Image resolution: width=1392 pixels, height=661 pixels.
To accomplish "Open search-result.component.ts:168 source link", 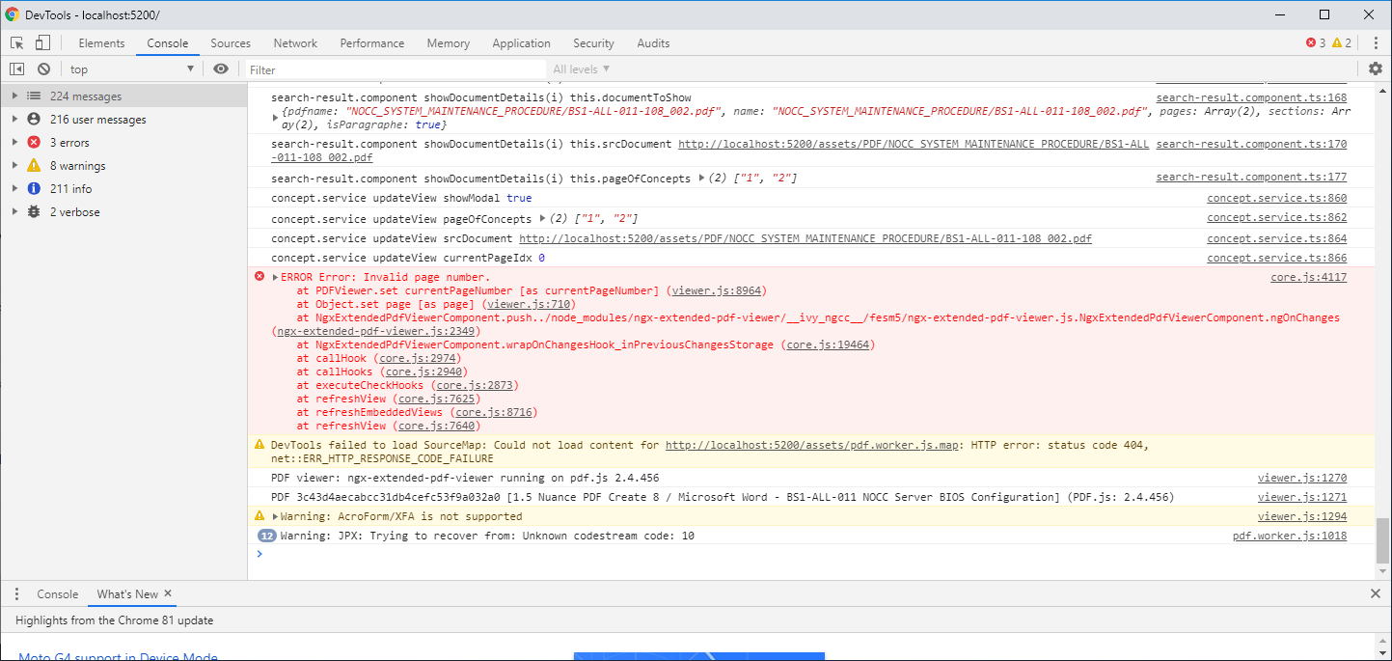I will click(1251, 98).
